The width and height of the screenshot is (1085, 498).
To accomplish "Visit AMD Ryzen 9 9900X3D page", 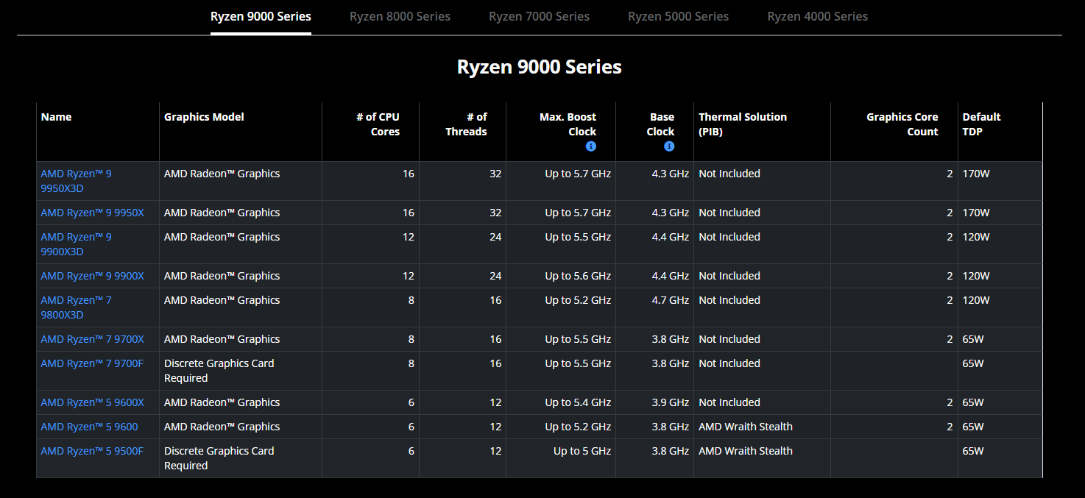I will click(x=76, y=244).
